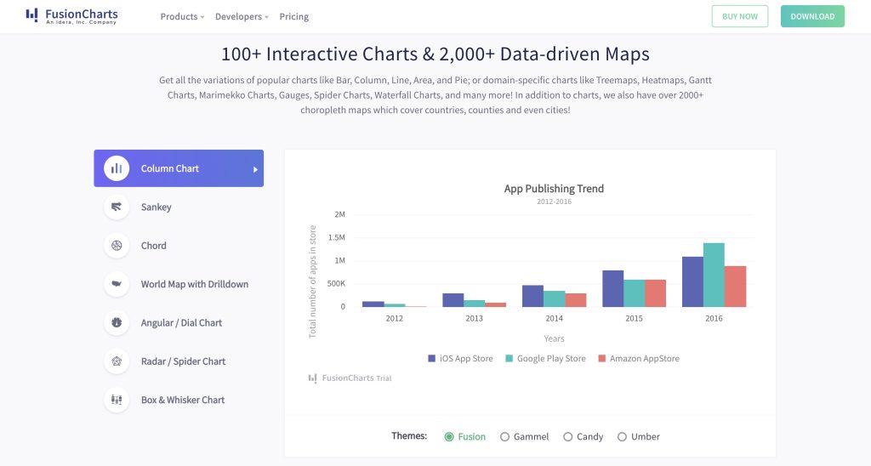Click the Google Play Store legend color square

(x=509, y=358)
